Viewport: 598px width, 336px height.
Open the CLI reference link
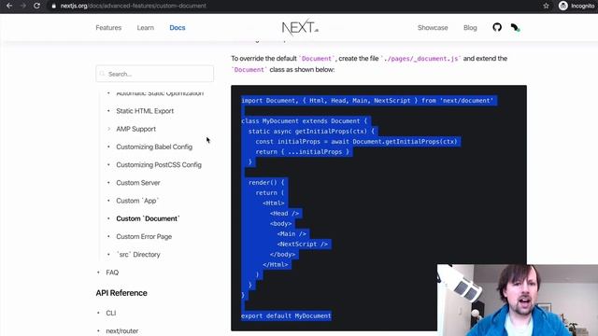coord(110,313)
